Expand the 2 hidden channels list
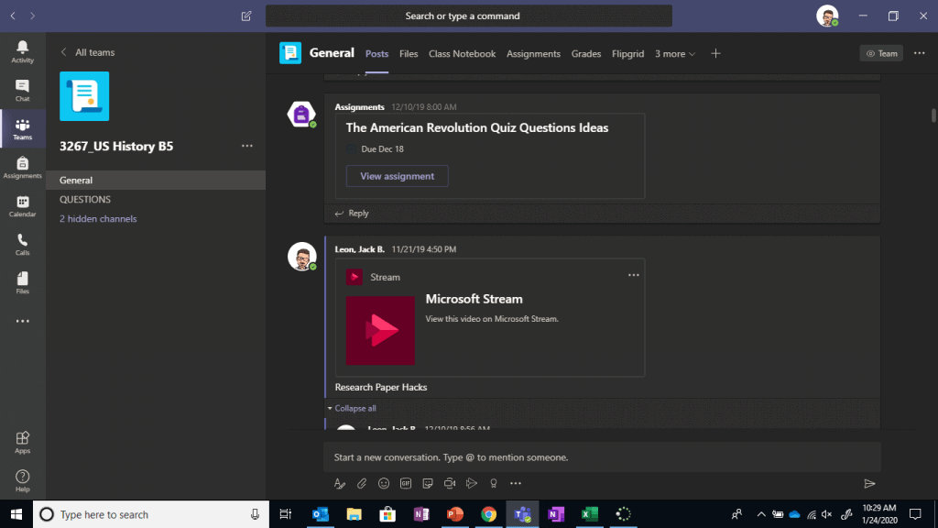This screenshot has height=528, width=938. pyautogui.click(x=98, y=219)
